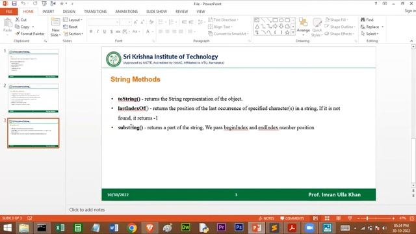This screenshot has height=234, width=416.
Task: Select the Down Arrow shape
Action: pyautogui.click(x=281, y=27)
